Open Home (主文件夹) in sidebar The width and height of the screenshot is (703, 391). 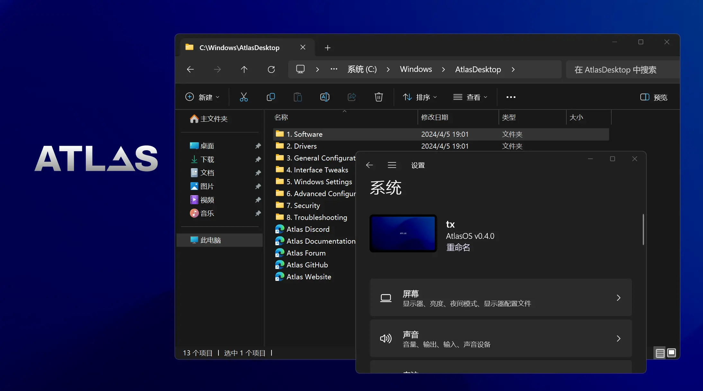click(209, 119)
